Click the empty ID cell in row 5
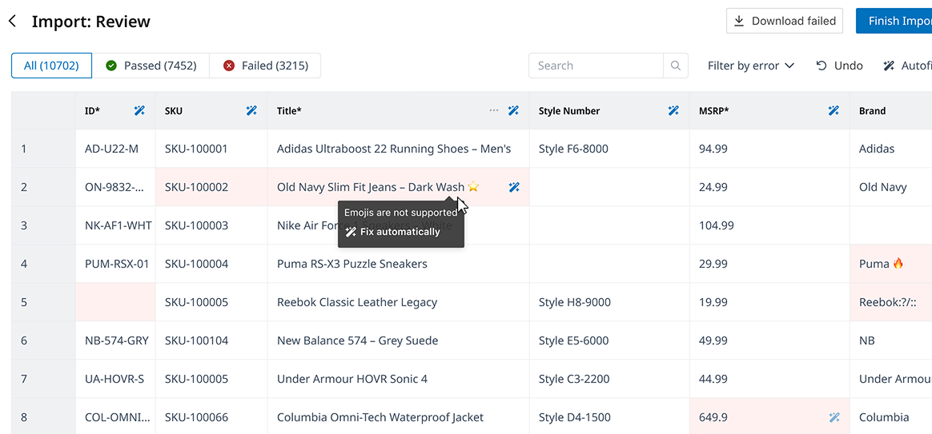Viewport: 932px width, 434px height. [x=115, y=302]
